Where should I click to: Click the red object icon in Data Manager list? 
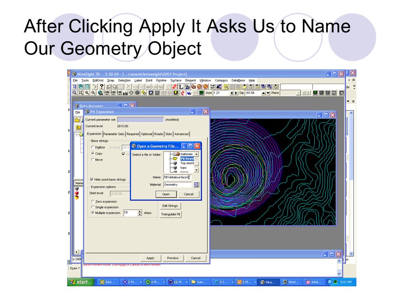77,193
